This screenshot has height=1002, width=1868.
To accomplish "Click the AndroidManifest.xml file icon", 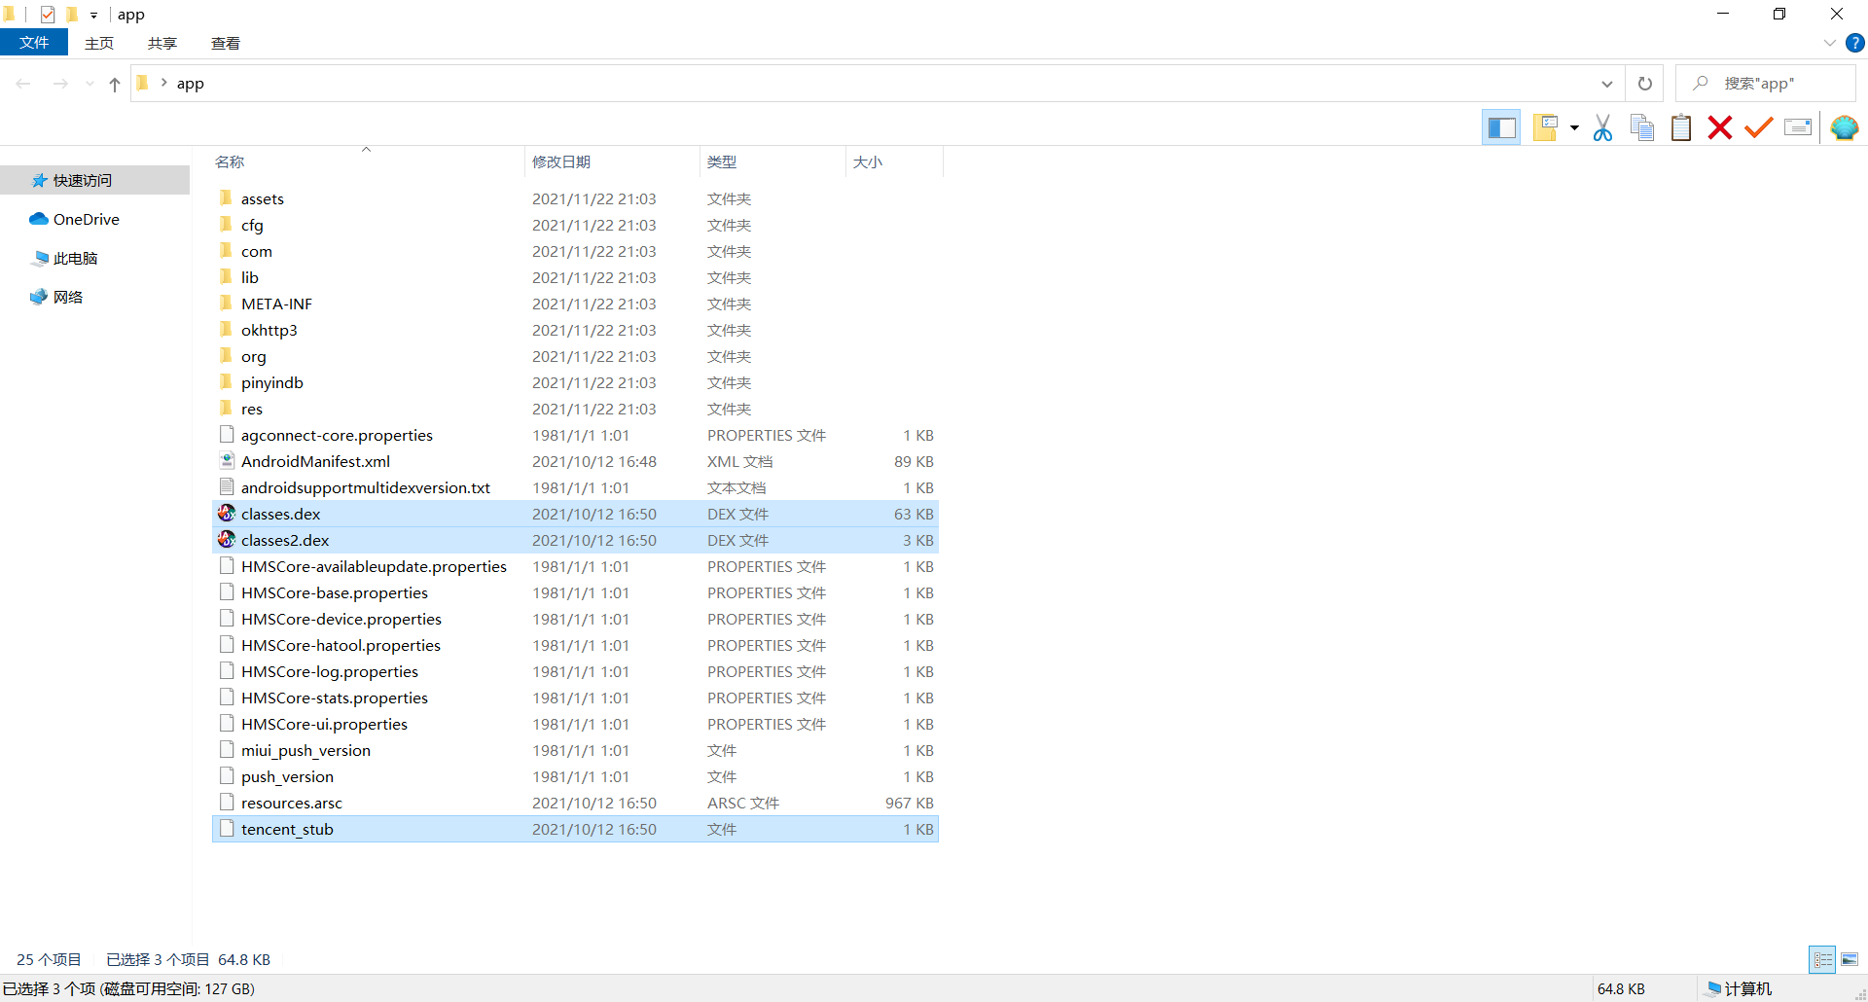I will point(227,460).
